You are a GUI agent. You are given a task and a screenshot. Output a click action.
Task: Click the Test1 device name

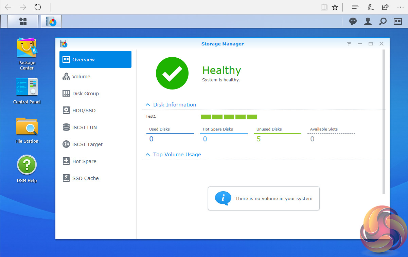tap(151, 116)
